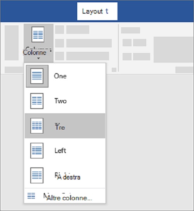Click the large gray placeholder box in right ribbon

point(174,49)
